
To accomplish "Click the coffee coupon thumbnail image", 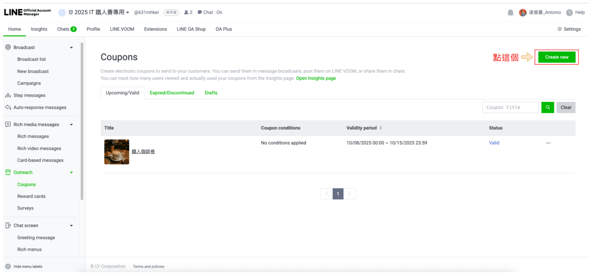I will pyautogui.click(x=117, y=152).
